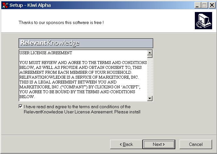
Task: Click the Kiwi Alpha setup title bar icon
Action: pyautogui.click(x=5, y=5)
